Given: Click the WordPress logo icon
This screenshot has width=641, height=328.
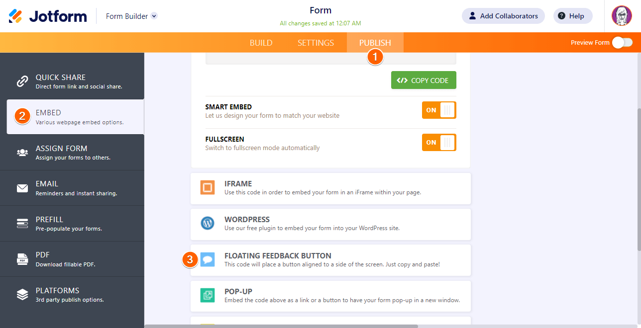Looking at the screenshot, I should [x=208, y=223].
